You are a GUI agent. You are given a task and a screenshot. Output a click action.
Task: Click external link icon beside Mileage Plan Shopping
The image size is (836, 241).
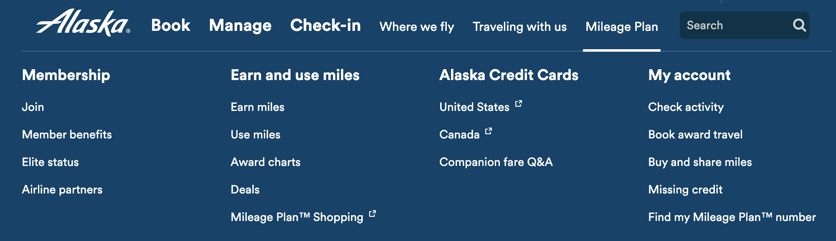[x=372, y=214]
